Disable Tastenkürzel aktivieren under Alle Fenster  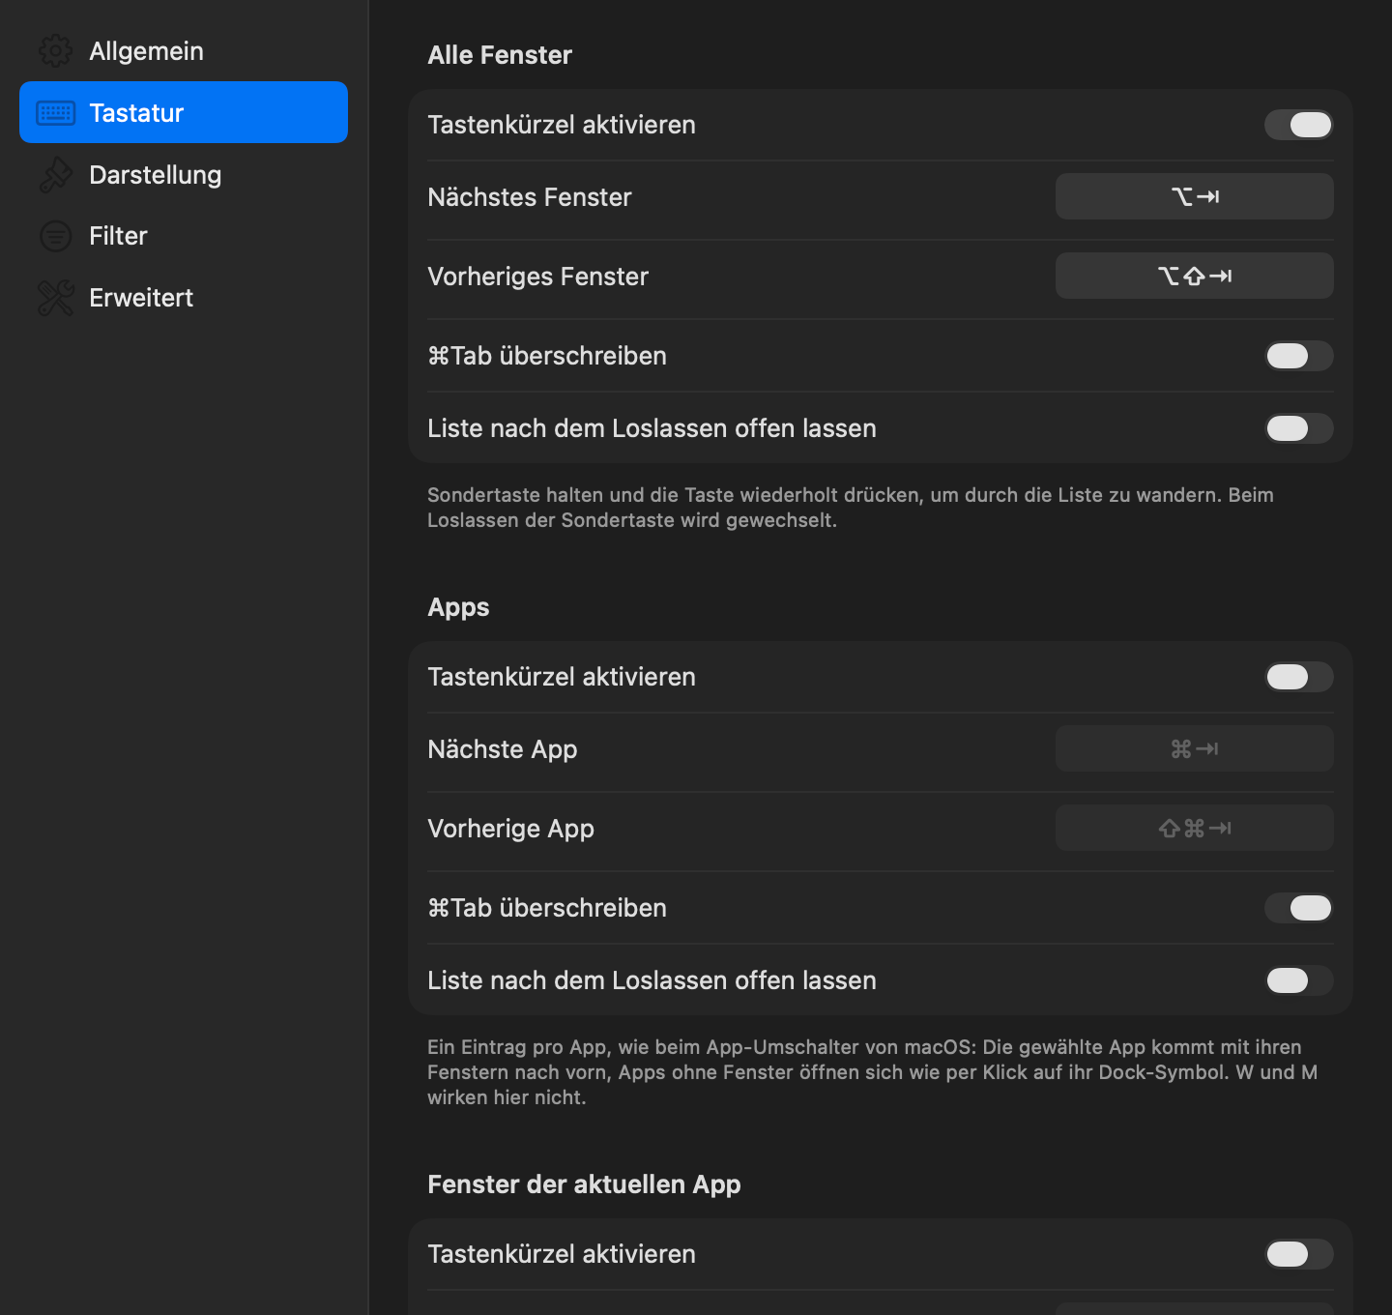1299,125
